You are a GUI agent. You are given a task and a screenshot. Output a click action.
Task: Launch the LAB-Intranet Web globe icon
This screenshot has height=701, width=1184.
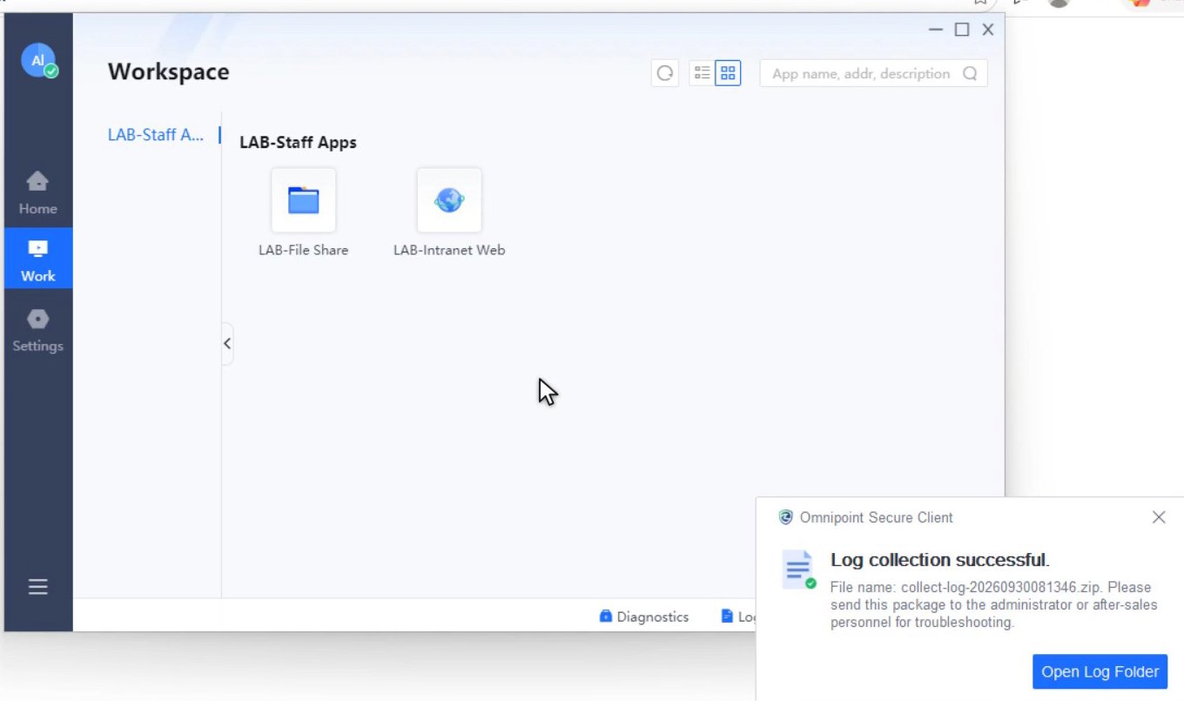449,200
